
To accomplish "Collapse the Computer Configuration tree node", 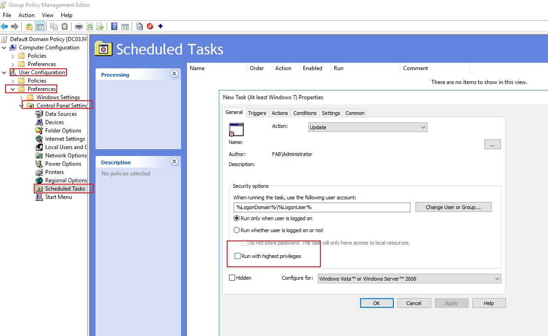I will point(4,48).
